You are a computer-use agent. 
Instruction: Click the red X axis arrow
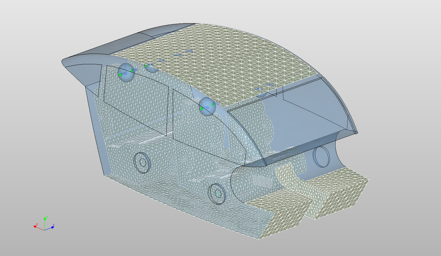tap(35, 227)
